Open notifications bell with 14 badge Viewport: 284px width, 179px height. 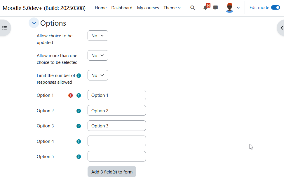point(205,8)
